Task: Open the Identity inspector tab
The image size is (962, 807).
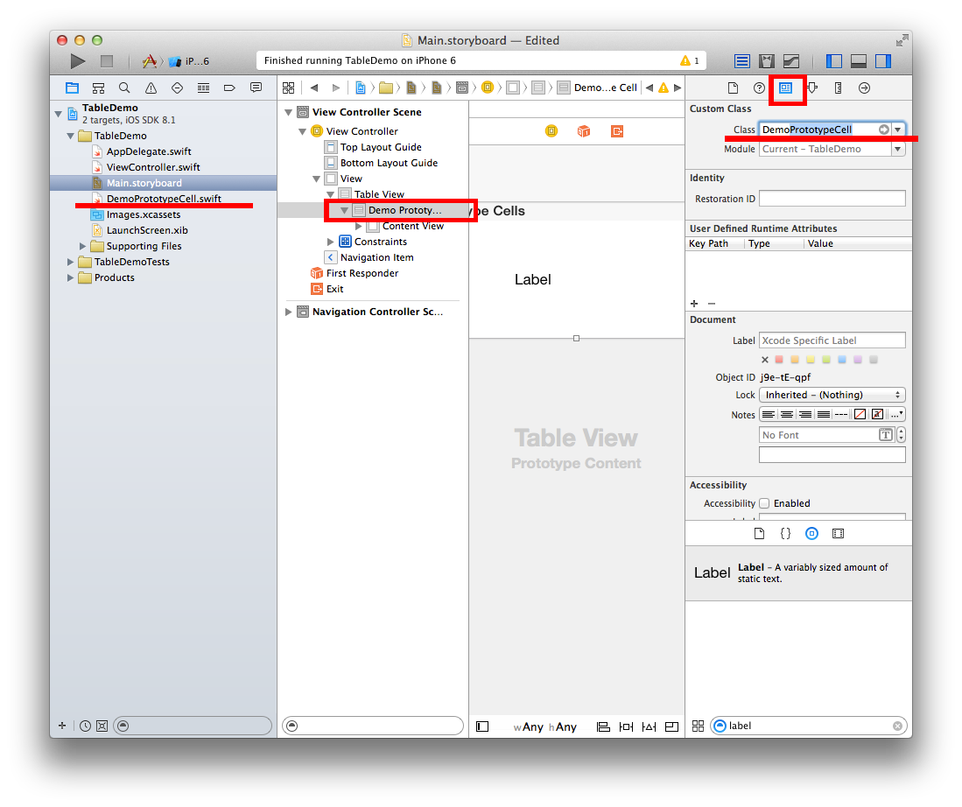Action: coord(785,88)
